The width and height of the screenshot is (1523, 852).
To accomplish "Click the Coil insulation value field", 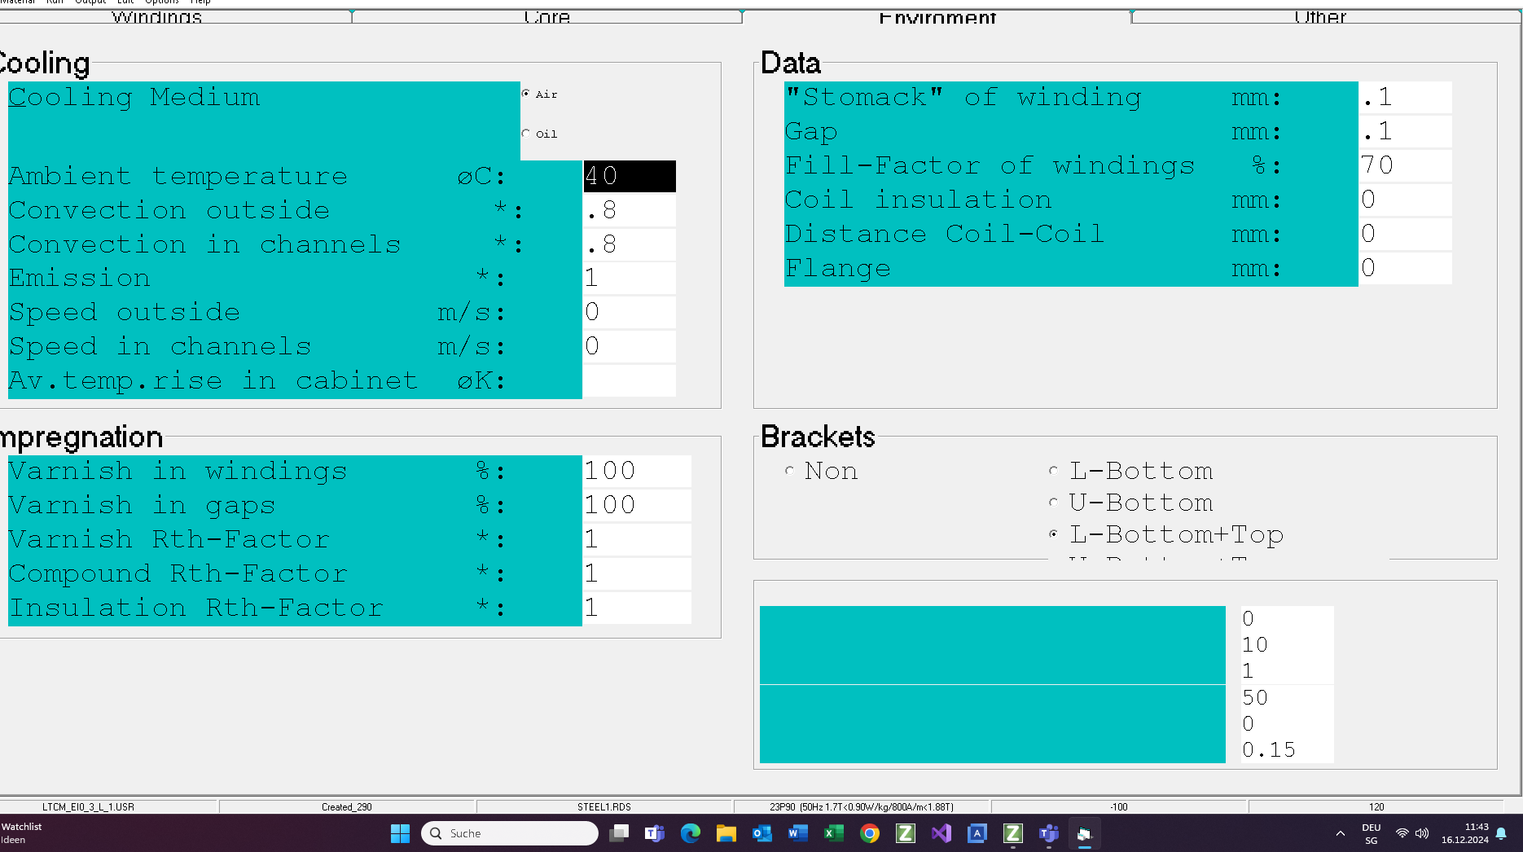I will click(1406, 200).
